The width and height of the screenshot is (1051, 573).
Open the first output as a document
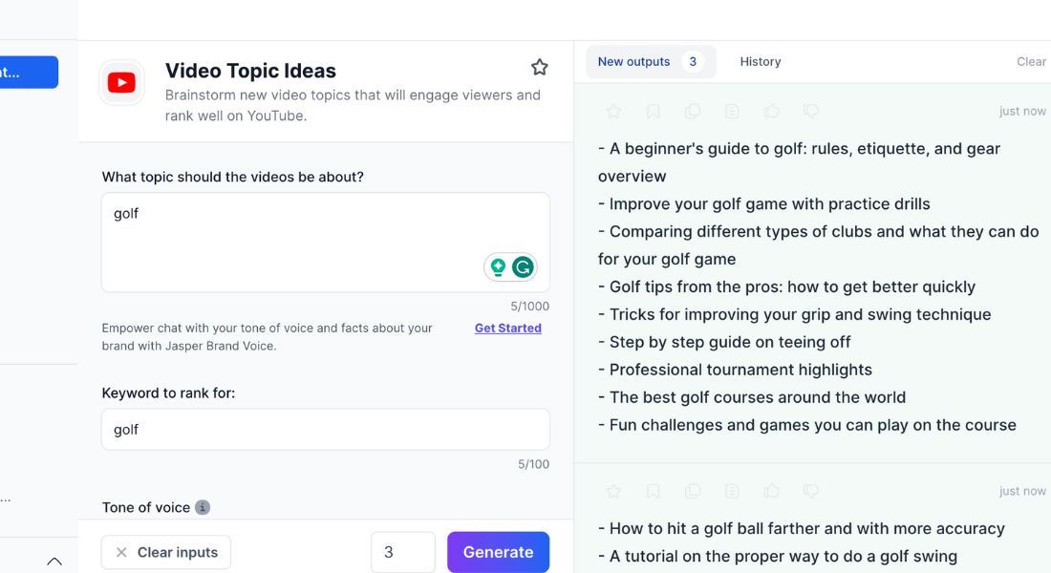click(732, 111)
